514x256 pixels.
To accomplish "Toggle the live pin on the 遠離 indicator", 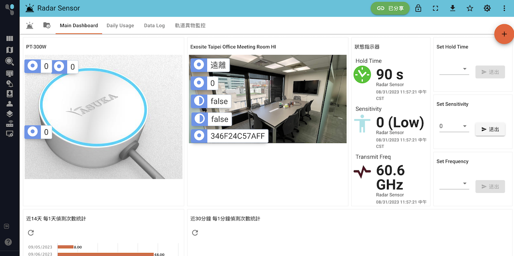I will click(x=198, y=65).
